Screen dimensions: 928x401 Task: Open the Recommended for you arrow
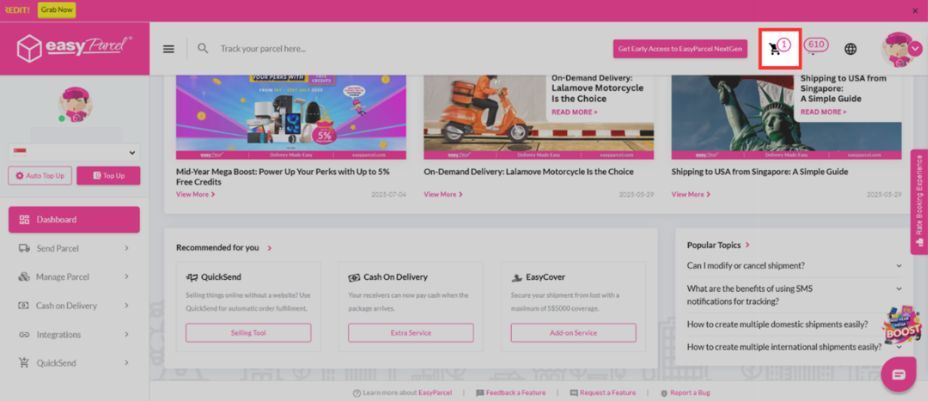tap(270, 248)
